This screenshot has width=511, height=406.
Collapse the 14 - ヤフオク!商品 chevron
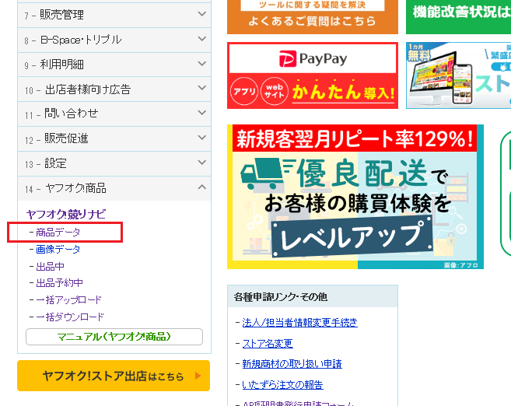click(x=202, y=187)
